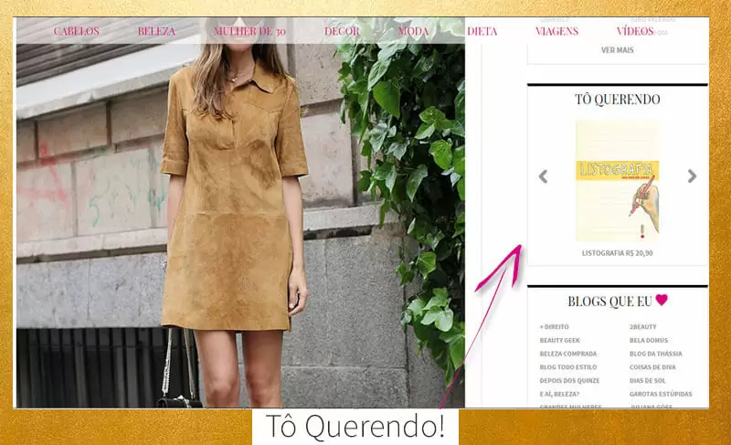Click the Ver Mais button
The image size is (731, 445).
click(618, 50)
